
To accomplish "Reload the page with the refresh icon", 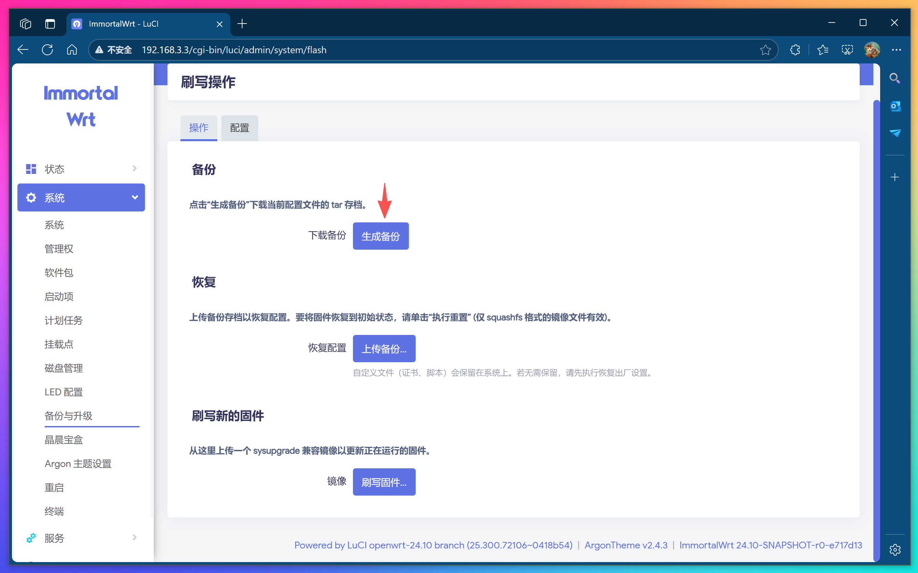I will (47, 50).
